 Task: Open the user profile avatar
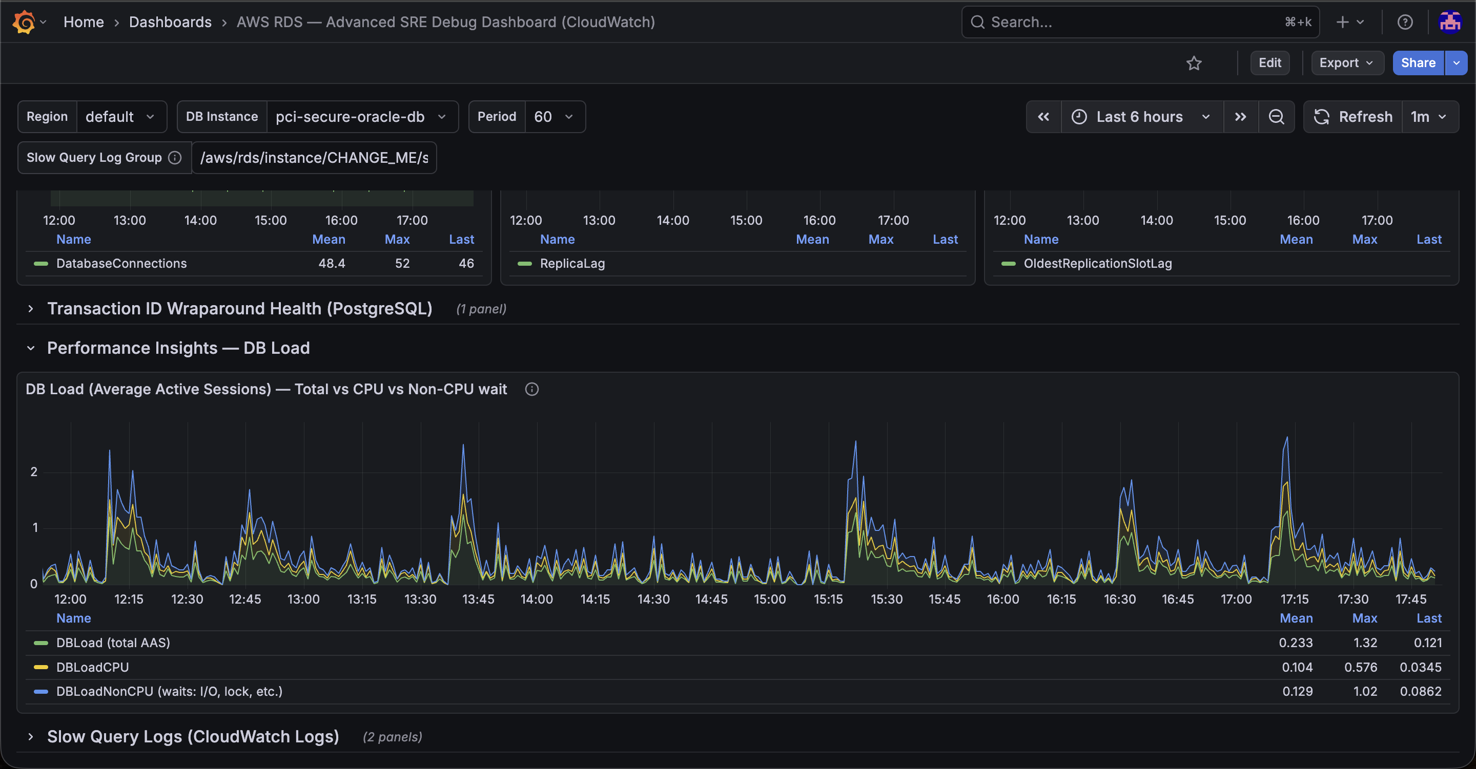1450,23
